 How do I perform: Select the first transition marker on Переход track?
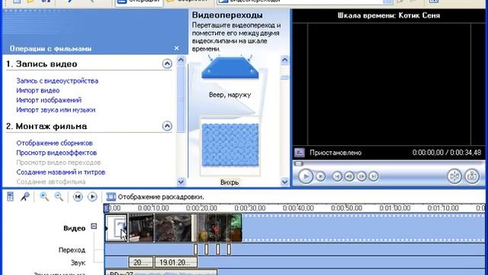[195, 250]
